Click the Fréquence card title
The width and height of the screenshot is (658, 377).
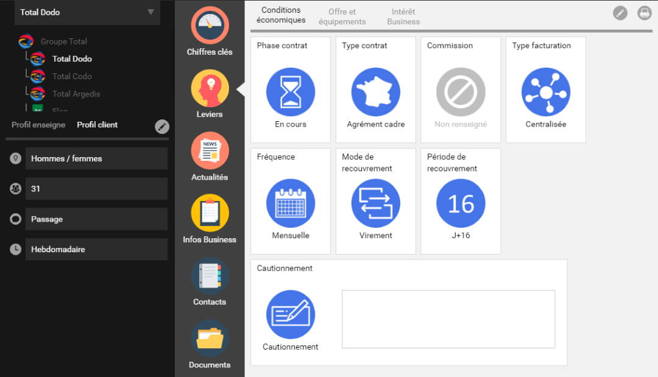[x=276, y=157]
